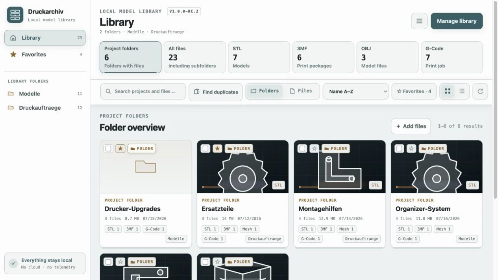Screen dimensions: 498x280
Task: Open the Name A–Z sort dropdown
Action: (356, 91)
